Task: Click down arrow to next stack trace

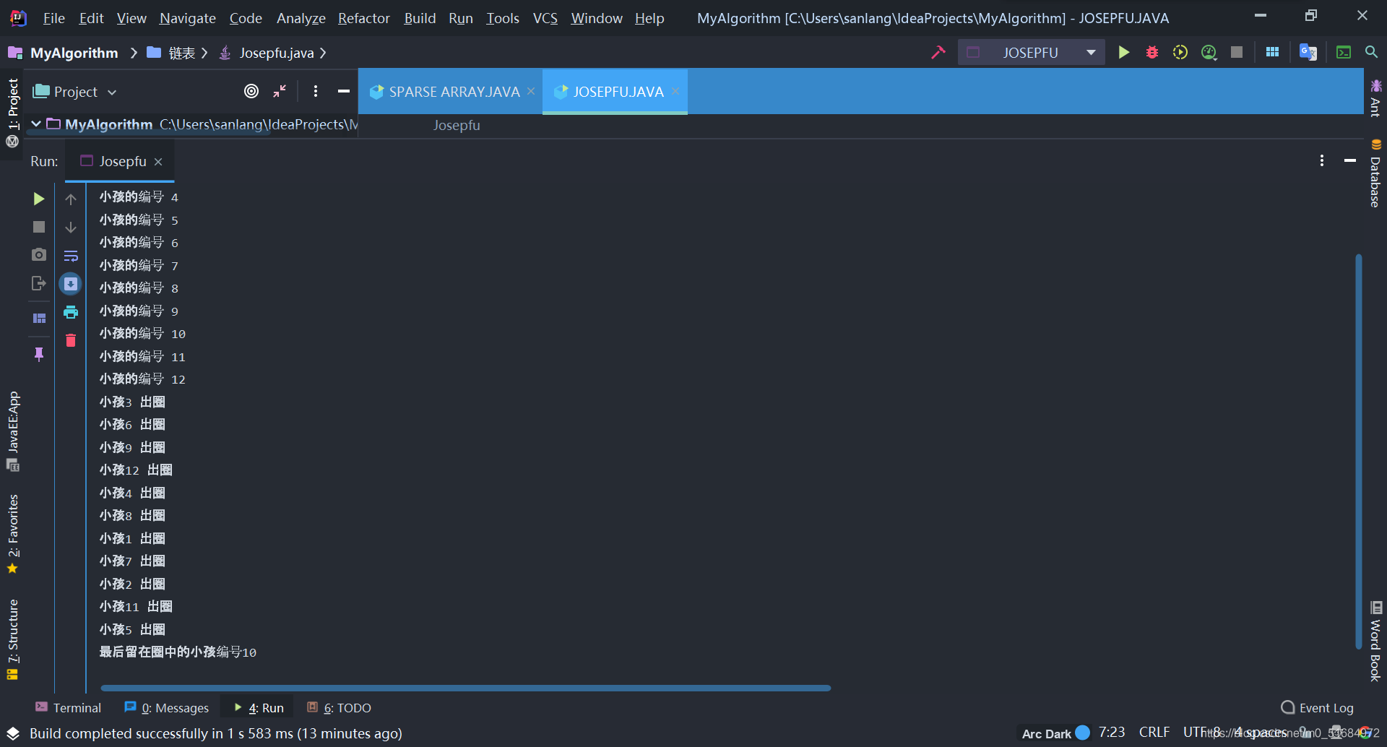Action: pyautogui.click(x=71, y=227)
